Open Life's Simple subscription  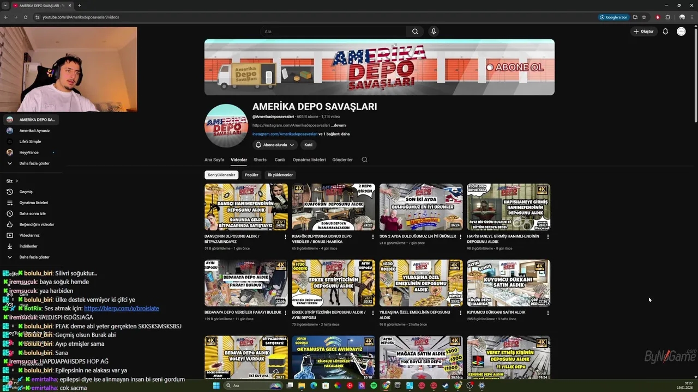pyautogui.click(x=29, y=142)
